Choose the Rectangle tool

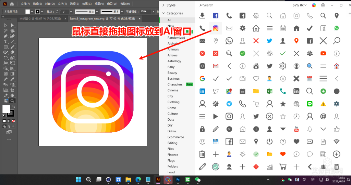pos(5,47)
